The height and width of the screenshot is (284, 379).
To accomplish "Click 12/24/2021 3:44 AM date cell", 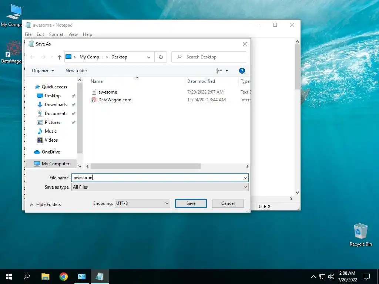I will [207, 100].
